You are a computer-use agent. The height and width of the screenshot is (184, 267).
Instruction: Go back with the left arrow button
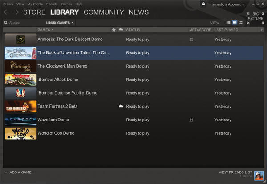pos(6,12)
